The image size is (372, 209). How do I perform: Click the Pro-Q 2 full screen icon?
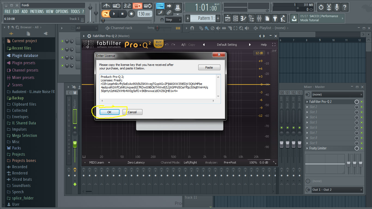274,45
